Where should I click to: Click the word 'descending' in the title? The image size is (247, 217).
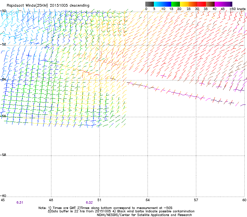point(79,6)
